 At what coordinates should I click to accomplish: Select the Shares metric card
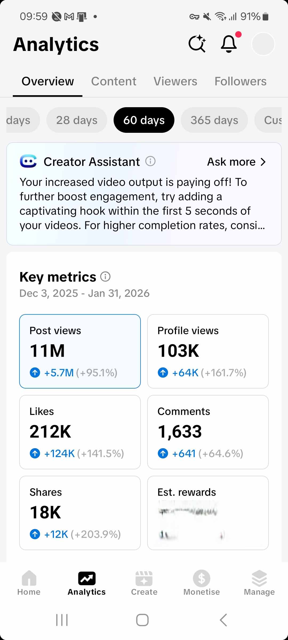[80, 513]
